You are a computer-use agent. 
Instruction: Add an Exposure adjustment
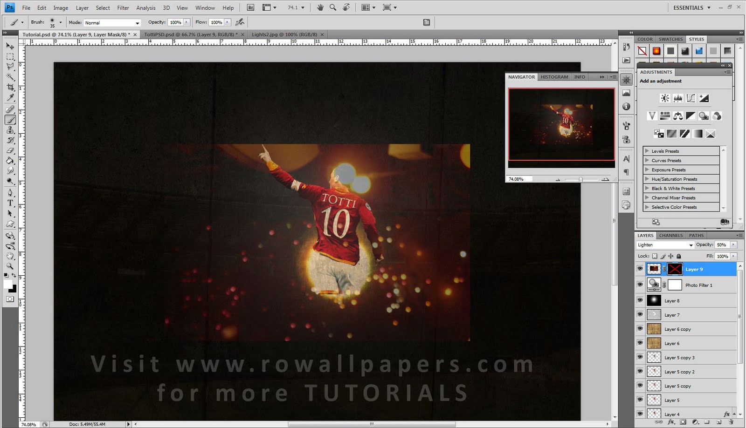pos(704,98)
